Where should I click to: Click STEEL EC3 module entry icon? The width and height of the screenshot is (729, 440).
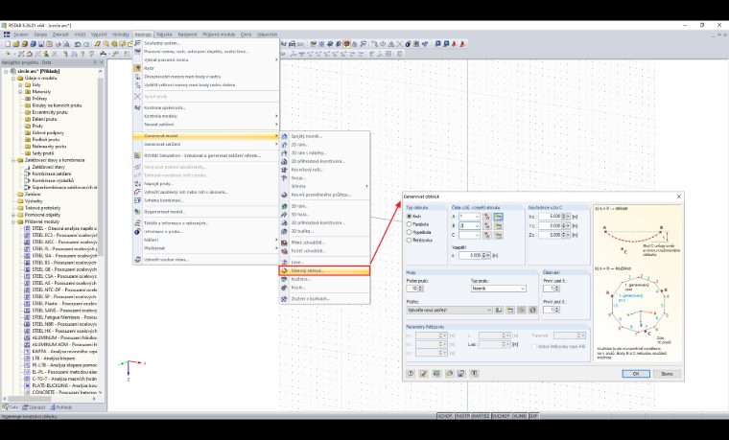click(28, 235)
